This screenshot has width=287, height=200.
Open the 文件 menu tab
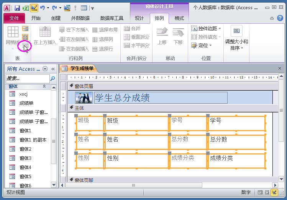click(14, 18)
